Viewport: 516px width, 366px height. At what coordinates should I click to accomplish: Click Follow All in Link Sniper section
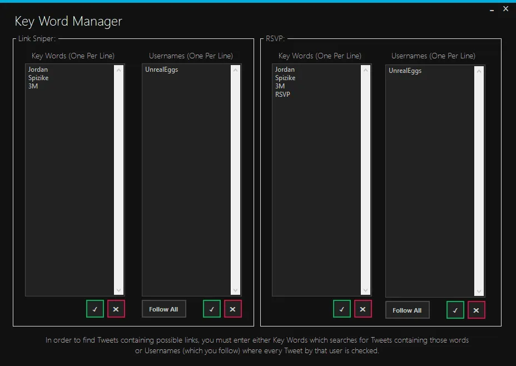pos(163,309)
